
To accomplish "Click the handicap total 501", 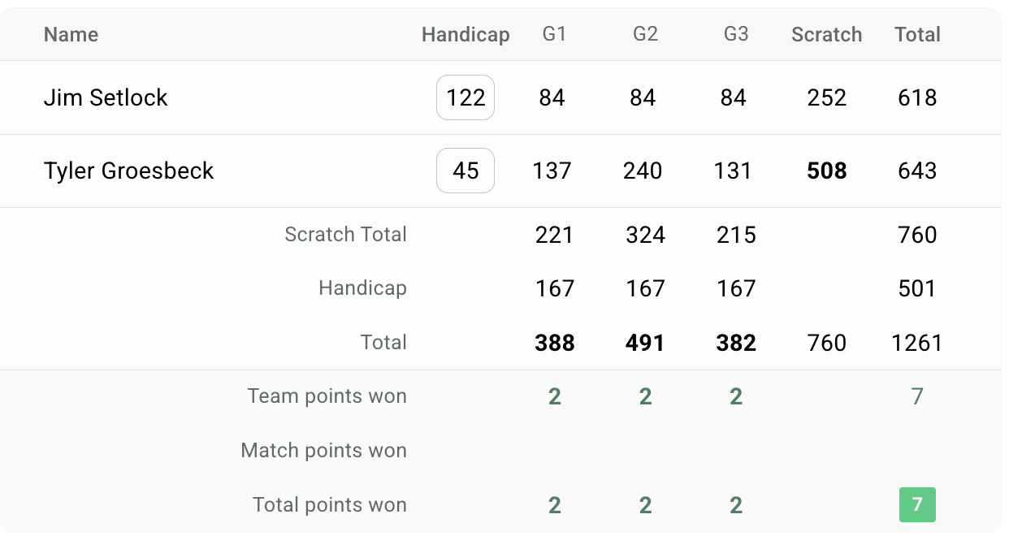I will point(917,288).
